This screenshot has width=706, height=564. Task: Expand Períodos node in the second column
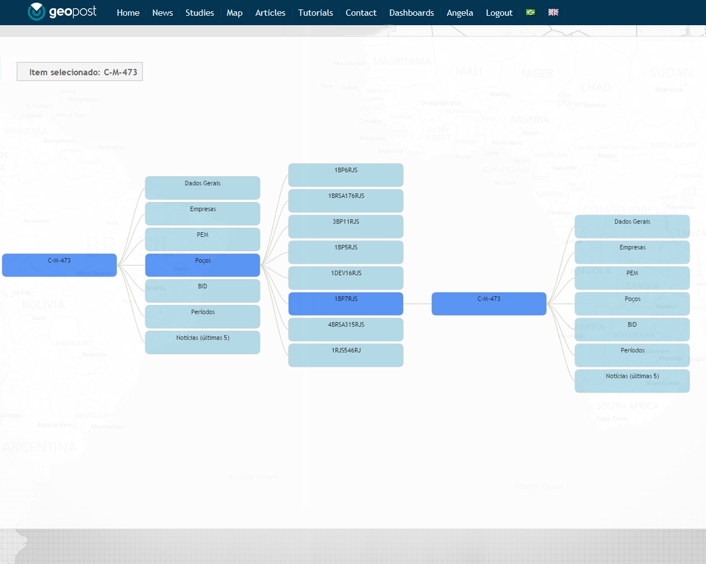click(202, 316)
